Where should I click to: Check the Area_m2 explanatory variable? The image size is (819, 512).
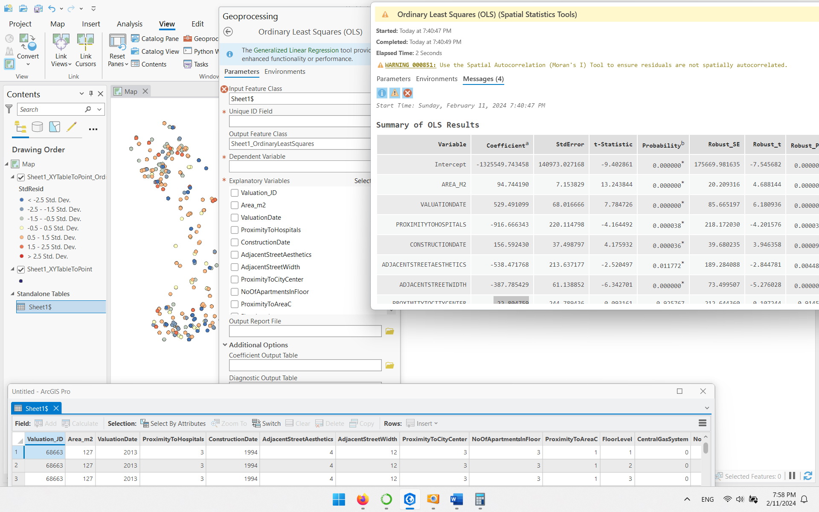(x=235, y=205)
